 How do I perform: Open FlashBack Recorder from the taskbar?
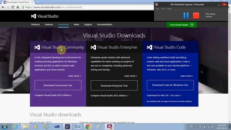[x=109, y=127]
